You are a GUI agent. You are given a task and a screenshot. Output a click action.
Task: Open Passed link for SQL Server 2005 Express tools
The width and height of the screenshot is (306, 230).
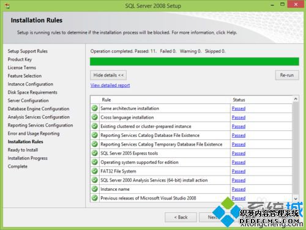239,154
